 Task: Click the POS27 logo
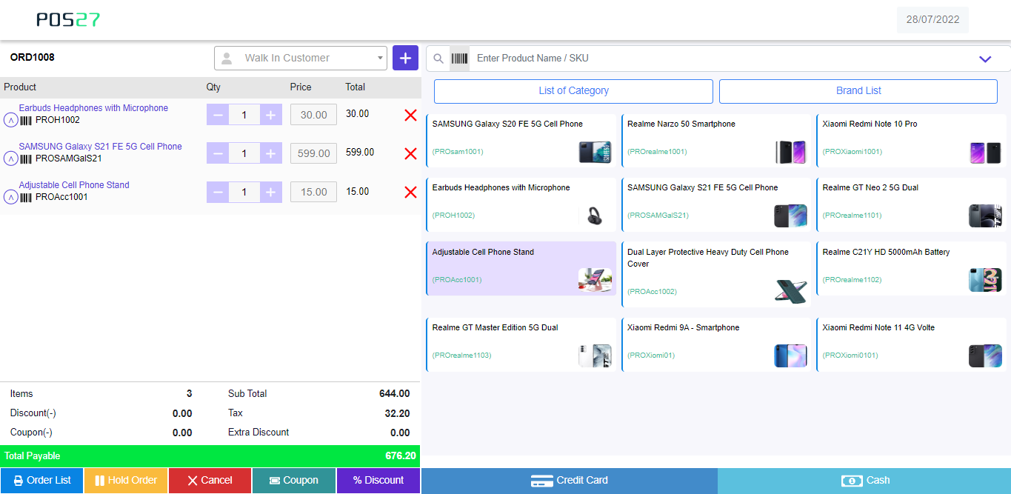click(x=68, y=20)
